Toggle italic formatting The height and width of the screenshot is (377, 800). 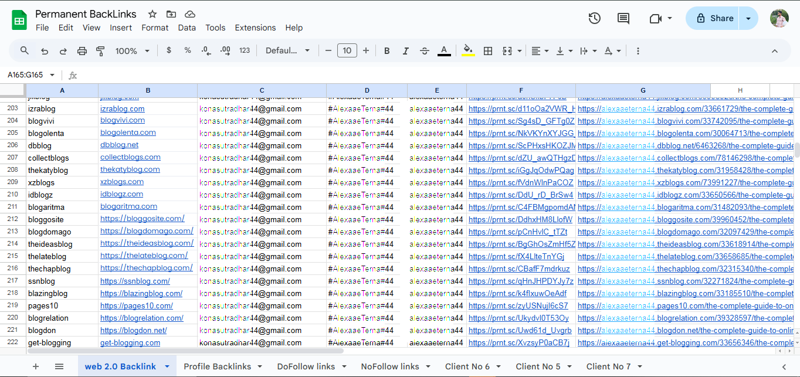tap(405, 51)
